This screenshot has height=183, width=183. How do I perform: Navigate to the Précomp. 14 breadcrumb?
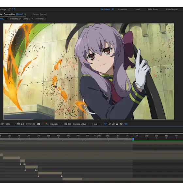coord(41,19)
